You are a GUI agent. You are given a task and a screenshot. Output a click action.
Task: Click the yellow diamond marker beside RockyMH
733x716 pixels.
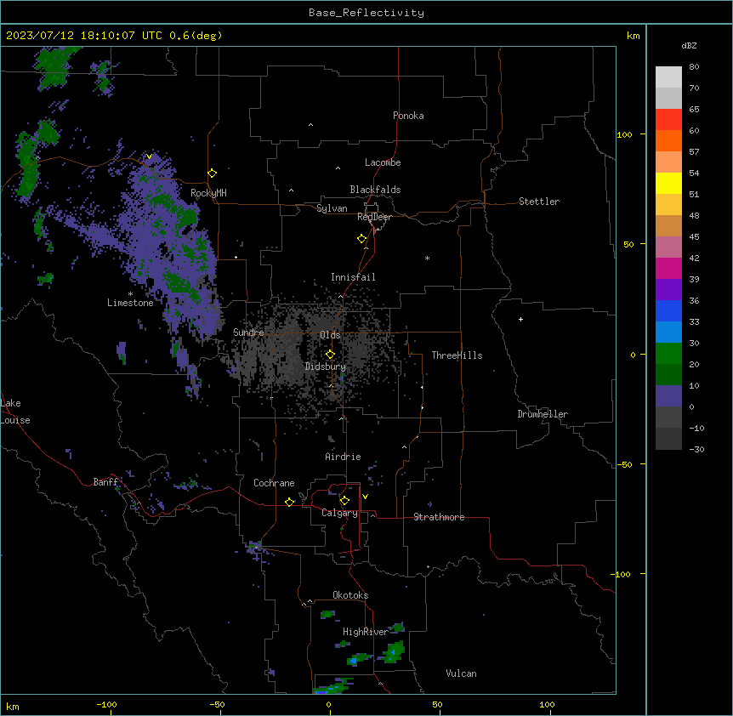213,173
